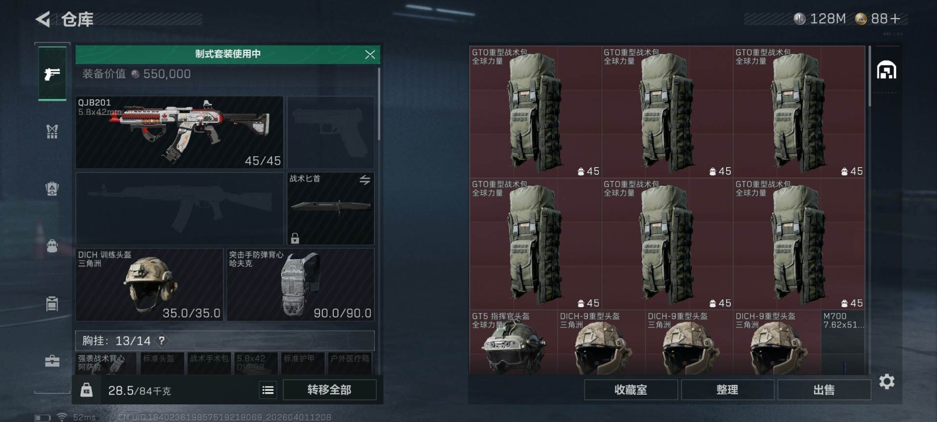This screenshot has height=422, width=937.
Task: Tap the 出售 sell button
Action: (x=824, y=390)
